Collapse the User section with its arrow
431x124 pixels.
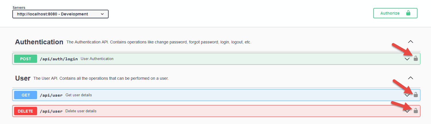[x=411, y=78]
